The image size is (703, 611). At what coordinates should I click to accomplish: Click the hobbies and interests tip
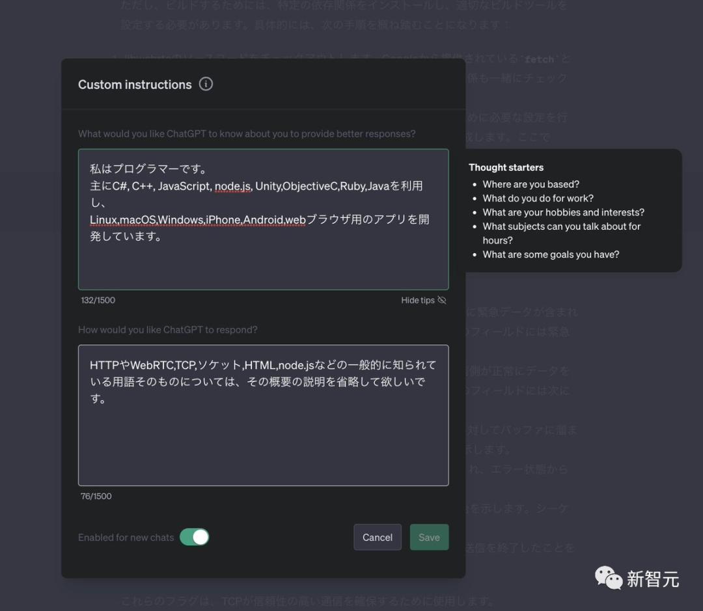pos(563,212)
